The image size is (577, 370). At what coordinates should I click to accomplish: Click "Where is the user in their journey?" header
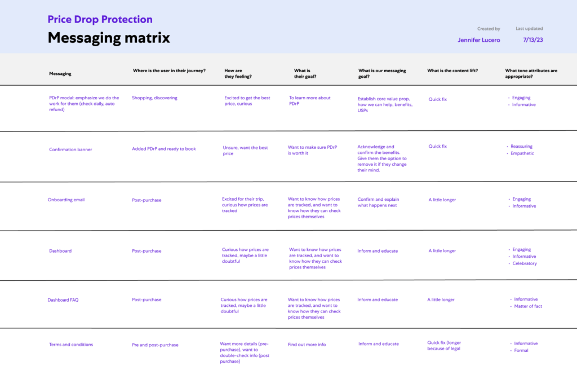tap(169, 71)
